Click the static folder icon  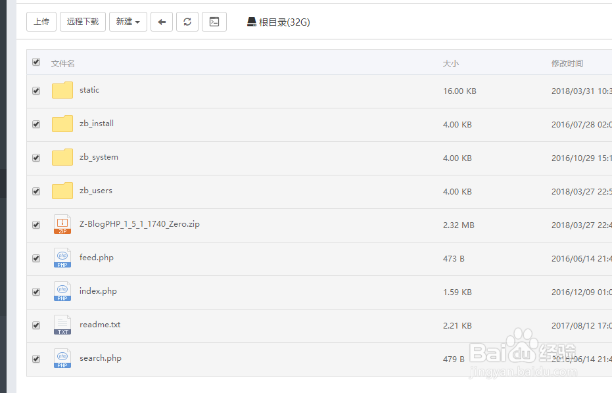click(x=62, y=90)
